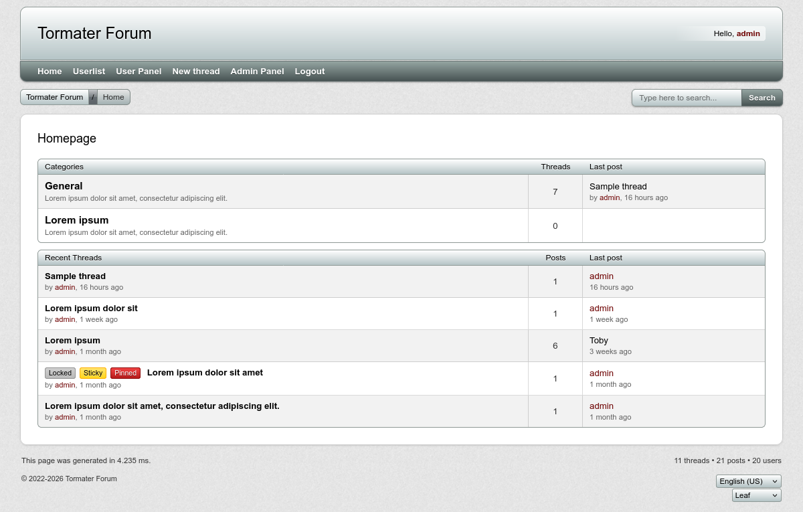Viewport: 803px width, 512px height.
Task: Click the Logout link in navbar
Action: [x=309, y=71]
